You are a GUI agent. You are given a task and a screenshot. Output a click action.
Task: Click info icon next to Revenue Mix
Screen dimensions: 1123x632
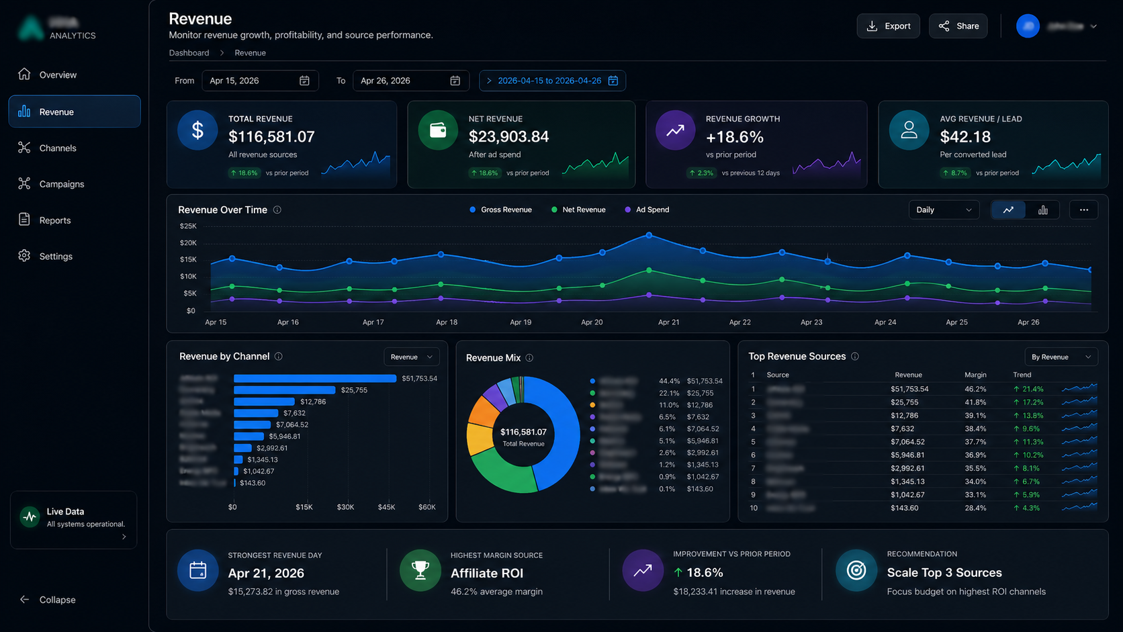click(529, 358)
